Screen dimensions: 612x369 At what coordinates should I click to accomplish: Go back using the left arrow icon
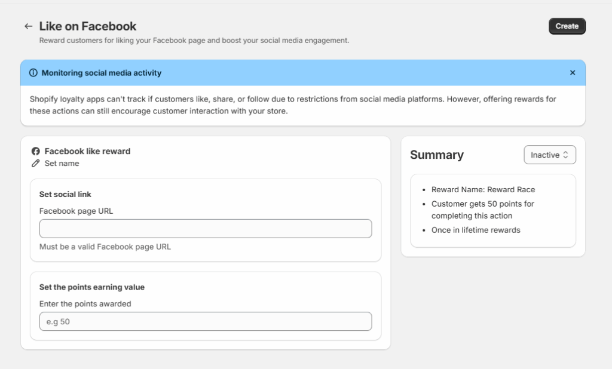click(x=28, y=26)
